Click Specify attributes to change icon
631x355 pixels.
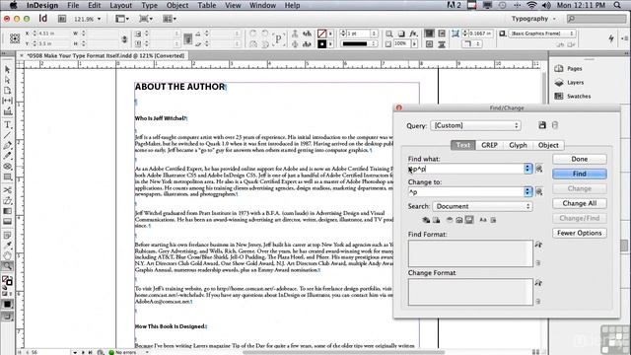(538, 283)
